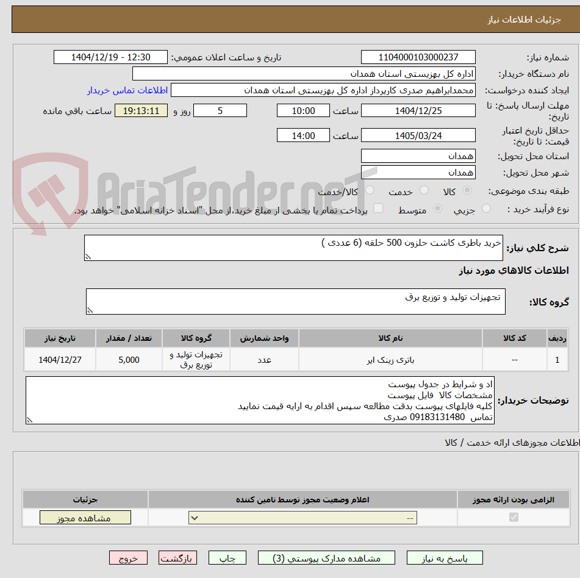Click the مشاهده مجوز button
The image size is (580, 578).
click(x=85, y=518)
